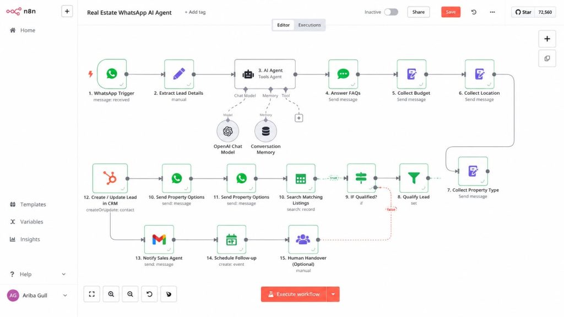The width and height of the screenshot is (564, 317).
Task: Open the WhatsApp Trigger node
Action: (111, 74)
